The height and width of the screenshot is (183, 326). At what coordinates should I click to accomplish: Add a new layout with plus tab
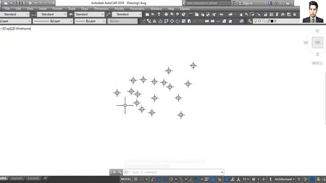[45, 178]
